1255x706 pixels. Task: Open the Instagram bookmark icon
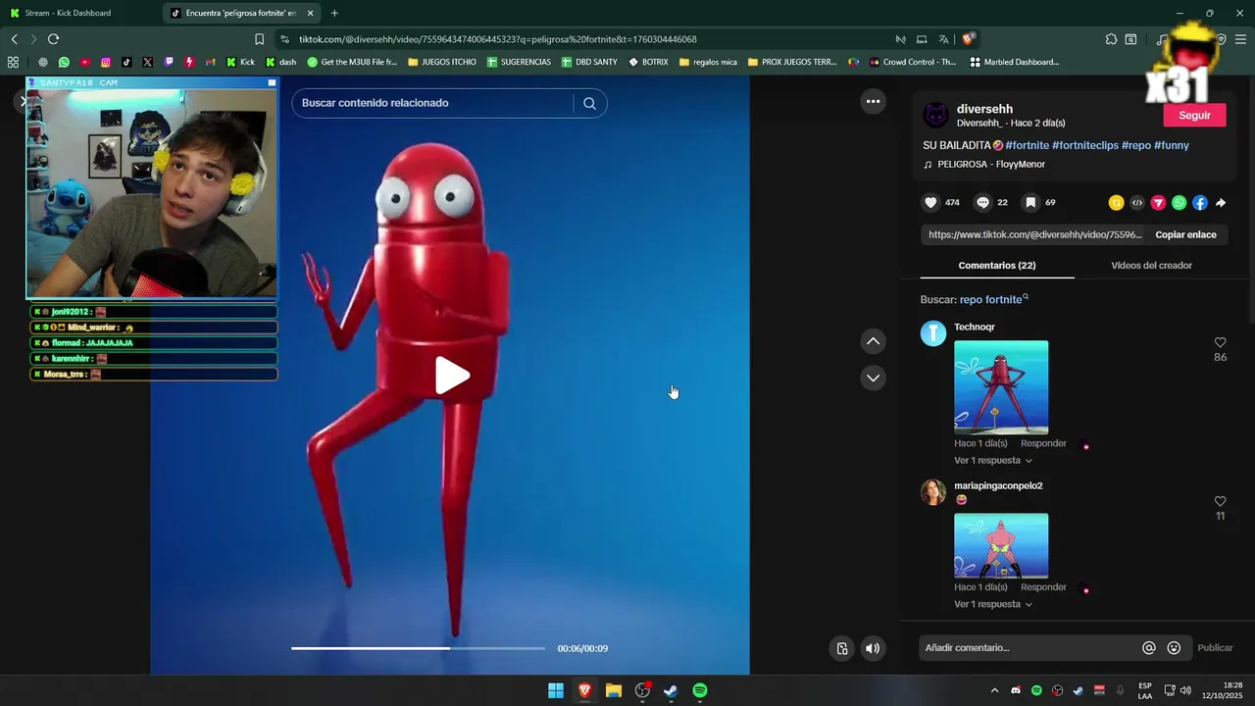(106, 62)
